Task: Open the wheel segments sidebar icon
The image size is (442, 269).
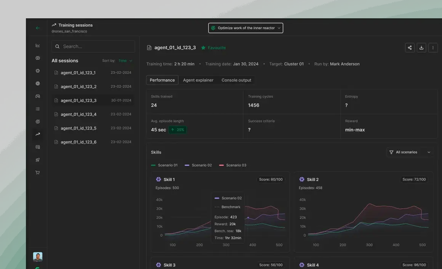Action: pyautogui.click(x=37, y=71)
